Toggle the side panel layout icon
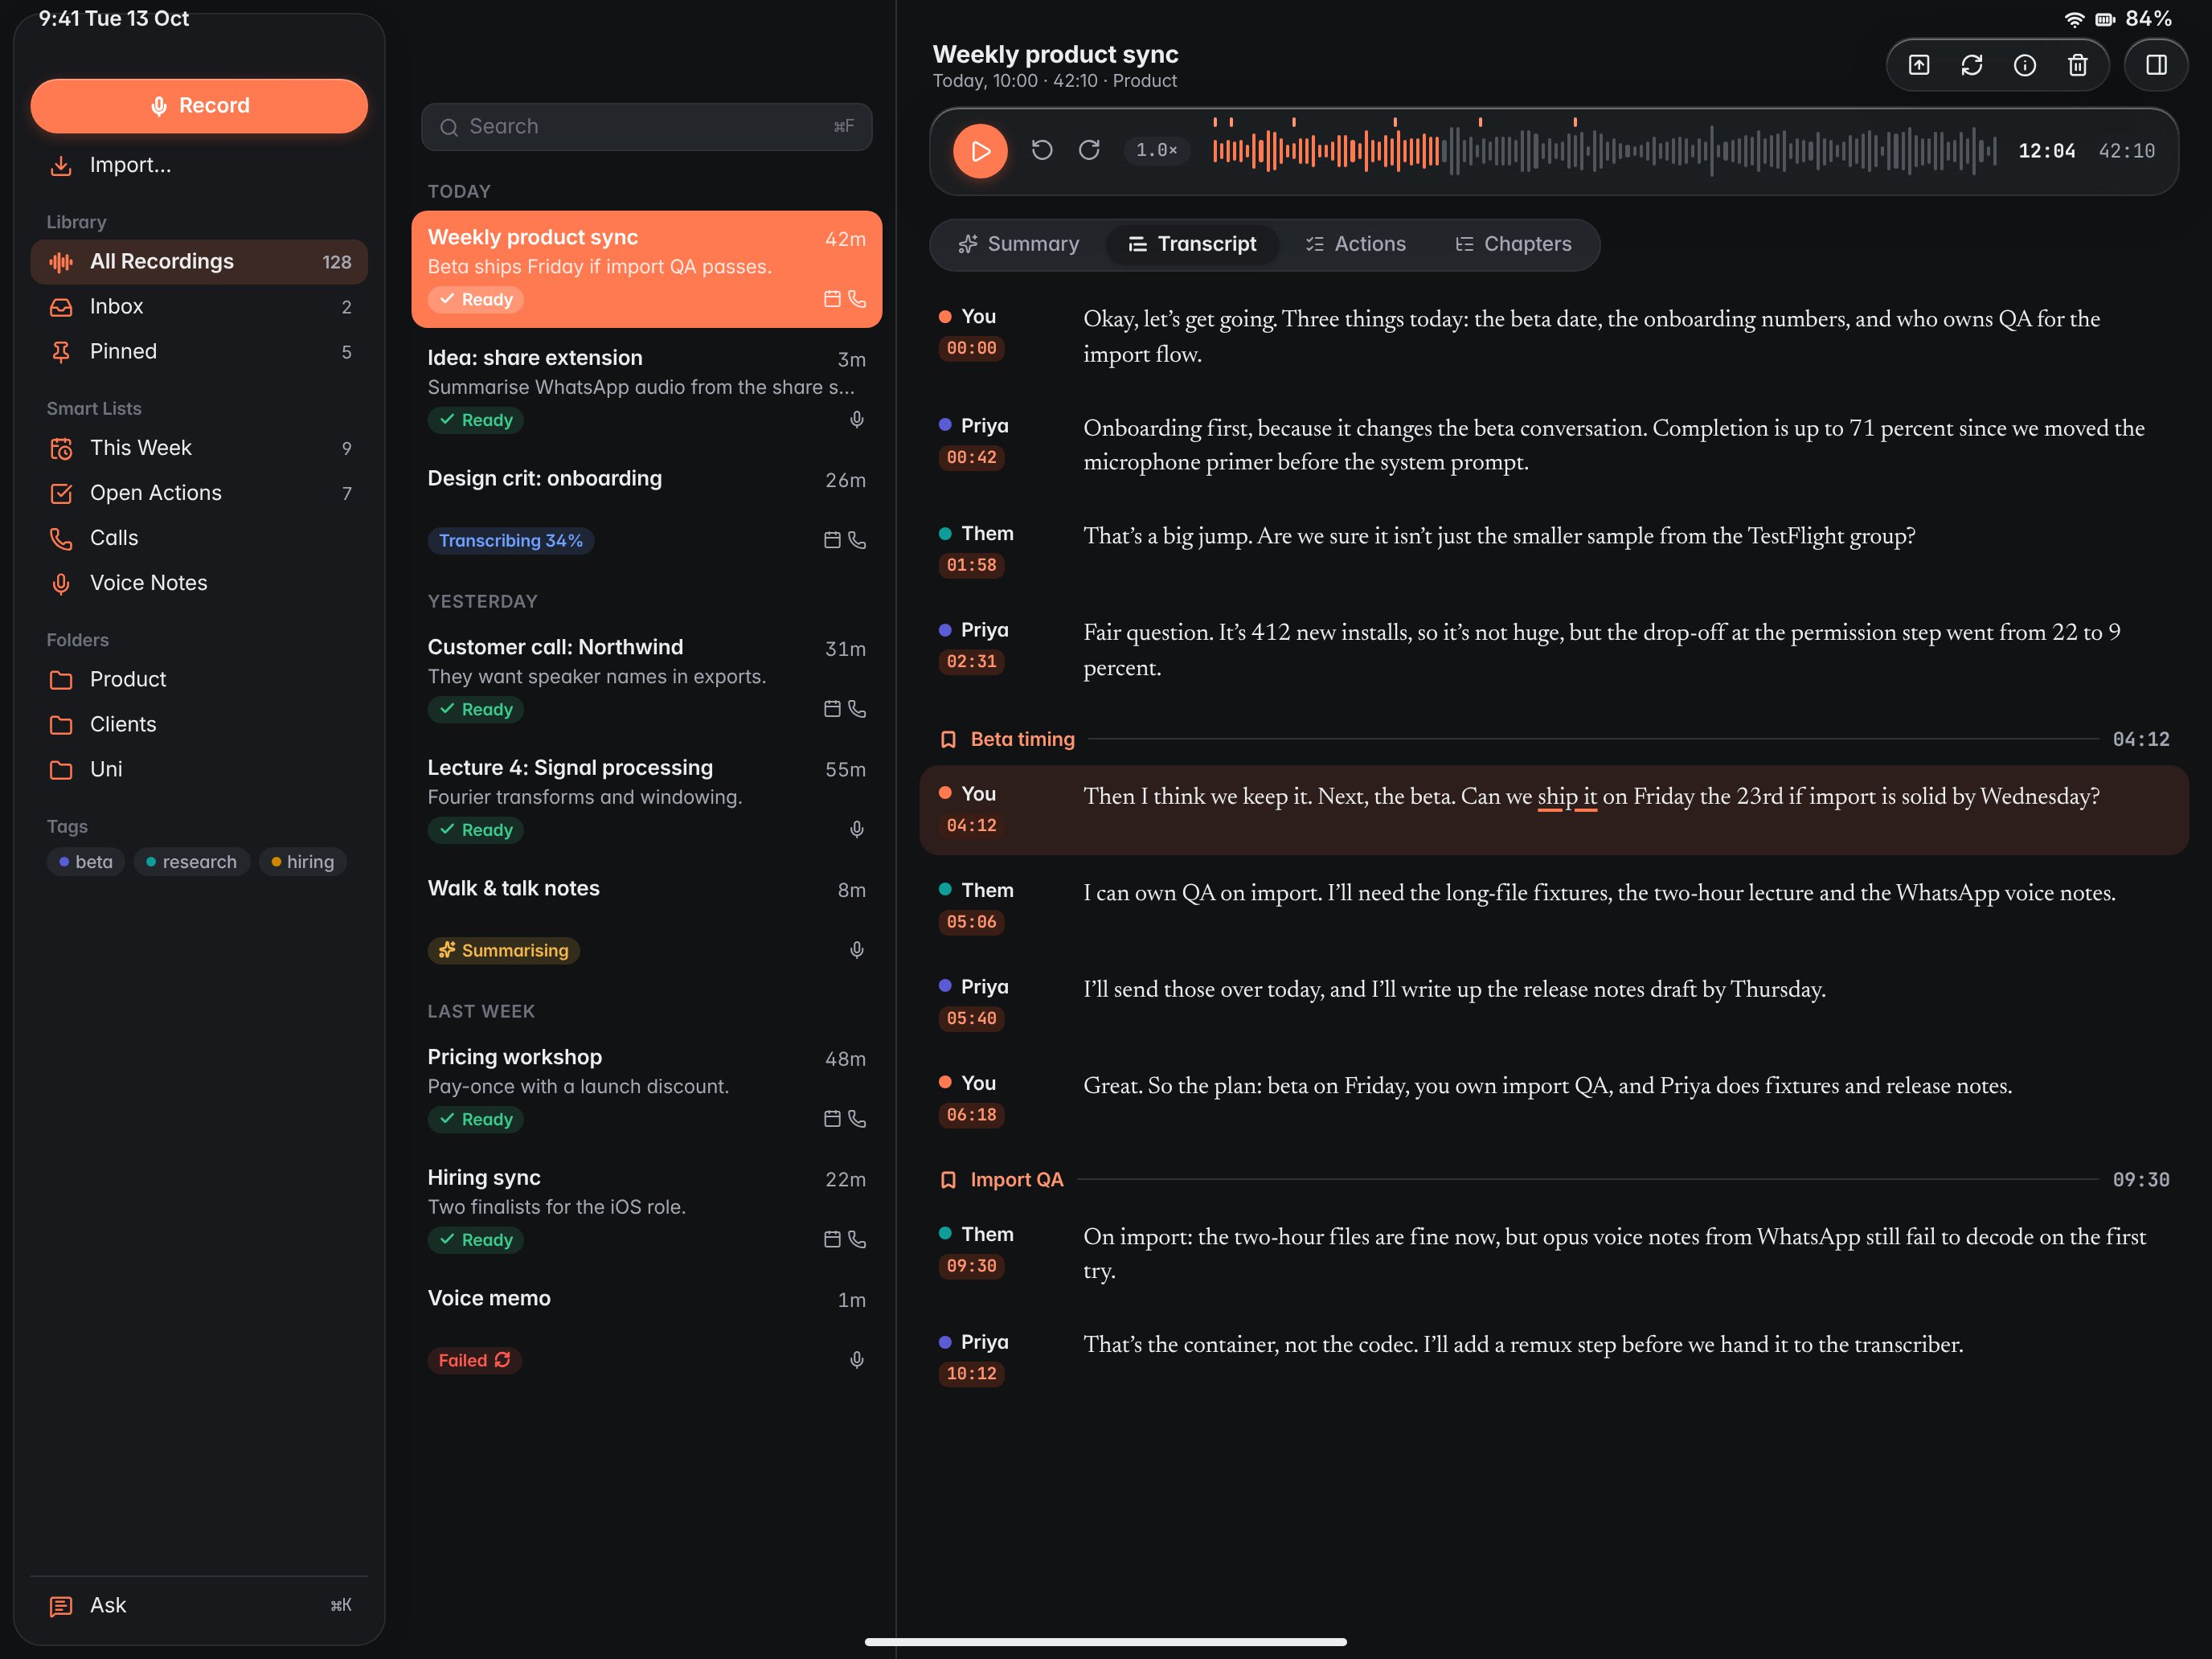This screenshot has height=1659, width=2212. click(x=2156, y=65)
